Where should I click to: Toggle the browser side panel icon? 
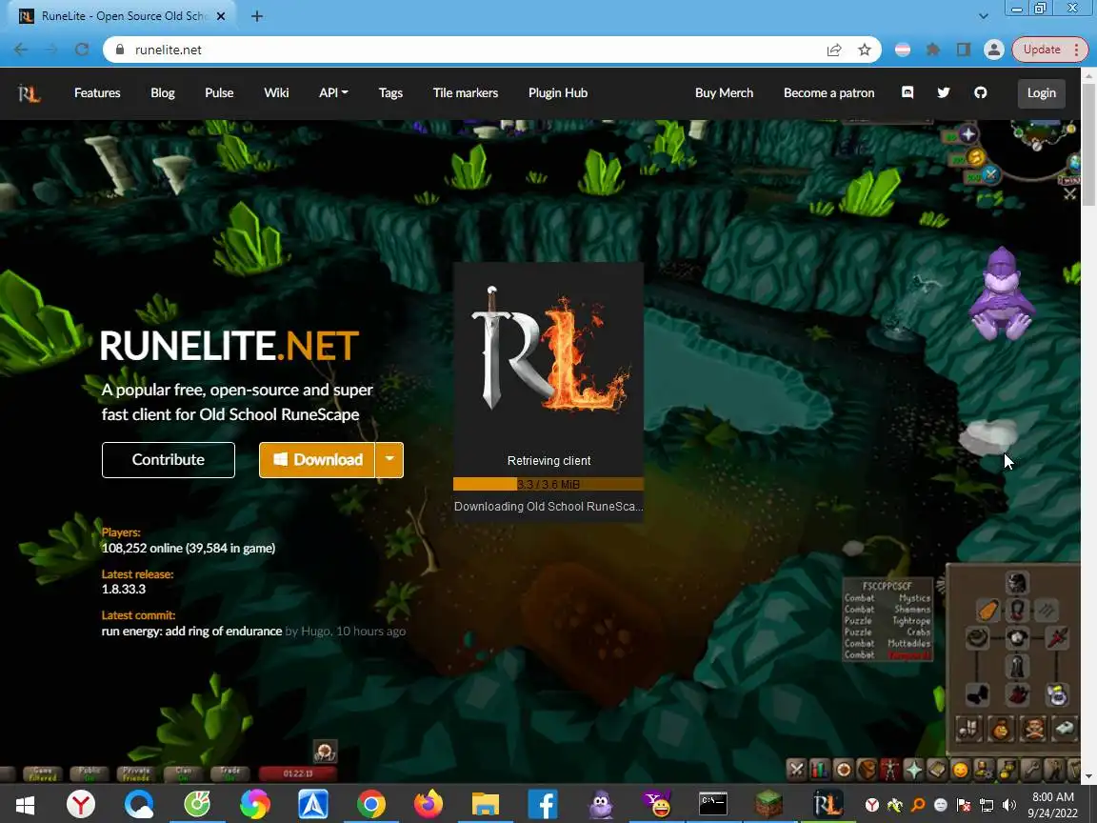(964, 50)
